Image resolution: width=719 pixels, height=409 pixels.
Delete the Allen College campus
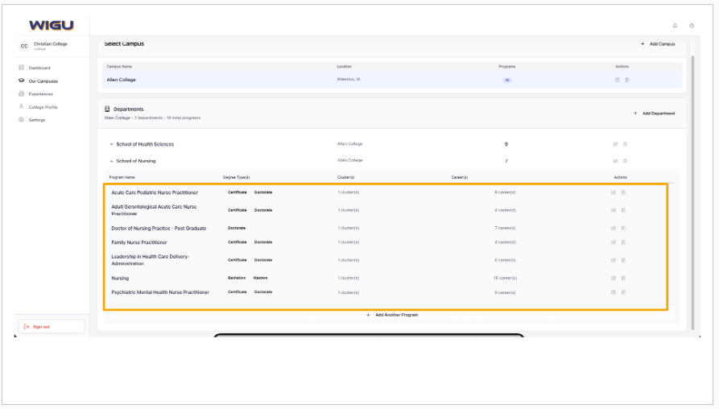click(627, 80)
